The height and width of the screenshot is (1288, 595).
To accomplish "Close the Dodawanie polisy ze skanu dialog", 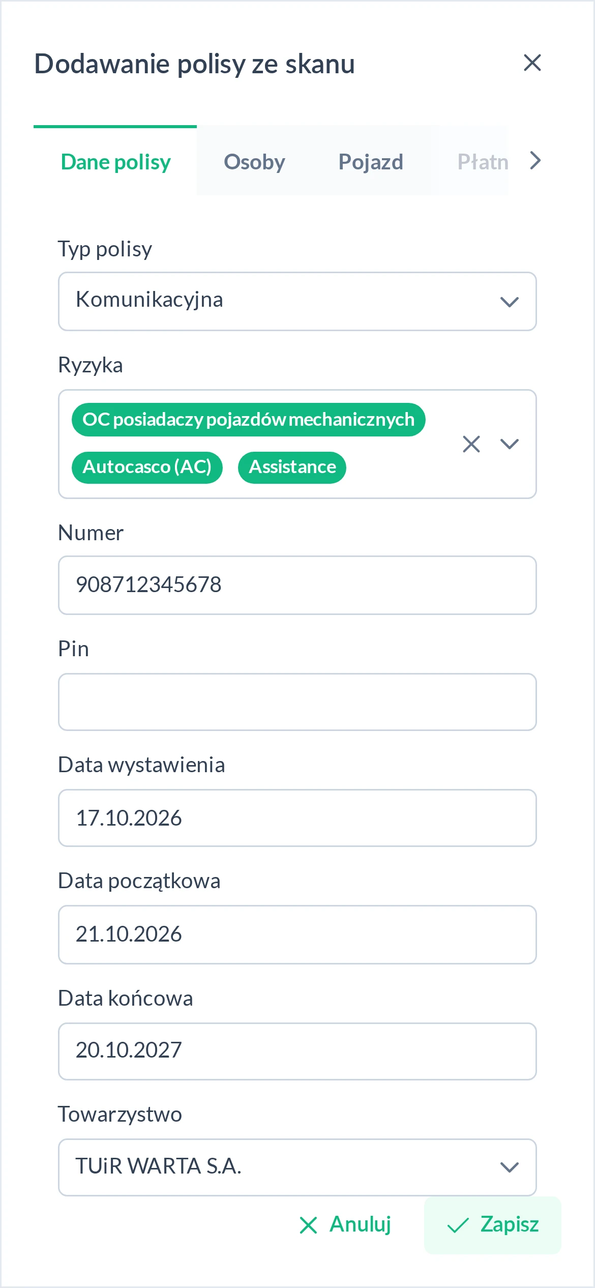I will pos(532,63).
